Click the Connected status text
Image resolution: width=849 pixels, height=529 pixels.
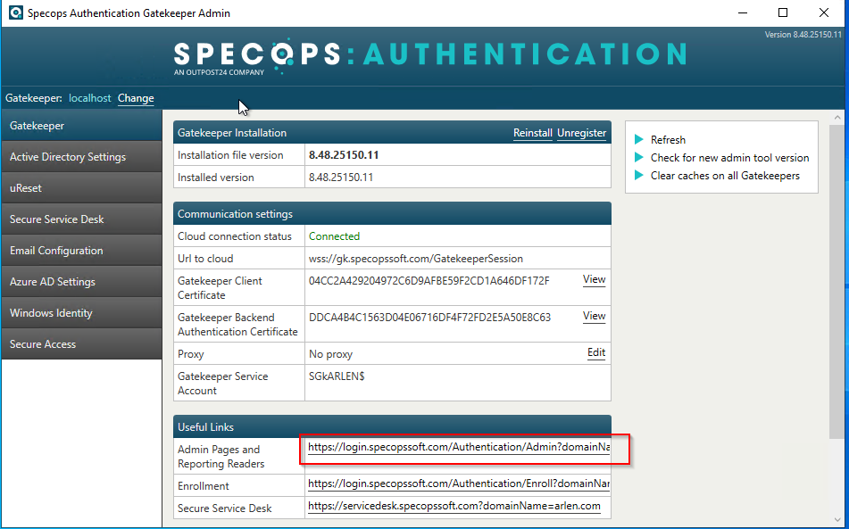[334, 236]
